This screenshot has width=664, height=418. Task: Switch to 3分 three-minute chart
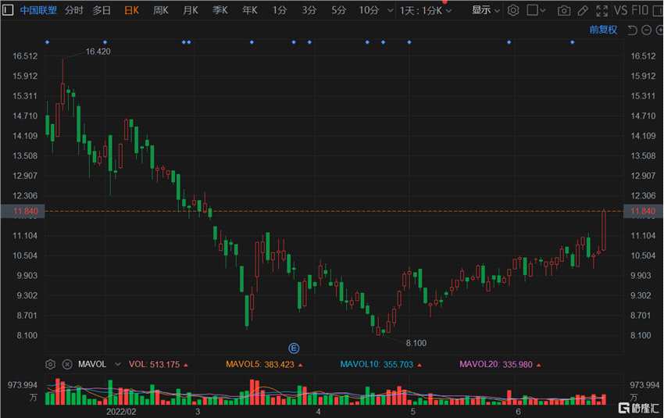[x=309, y=10]
